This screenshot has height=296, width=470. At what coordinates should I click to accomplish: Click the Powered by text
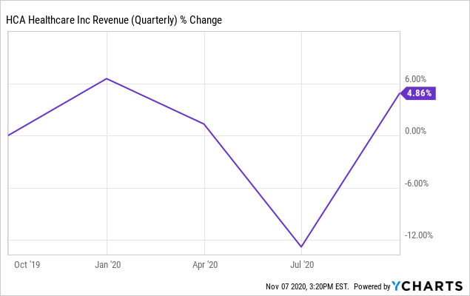tap(372, 286)
